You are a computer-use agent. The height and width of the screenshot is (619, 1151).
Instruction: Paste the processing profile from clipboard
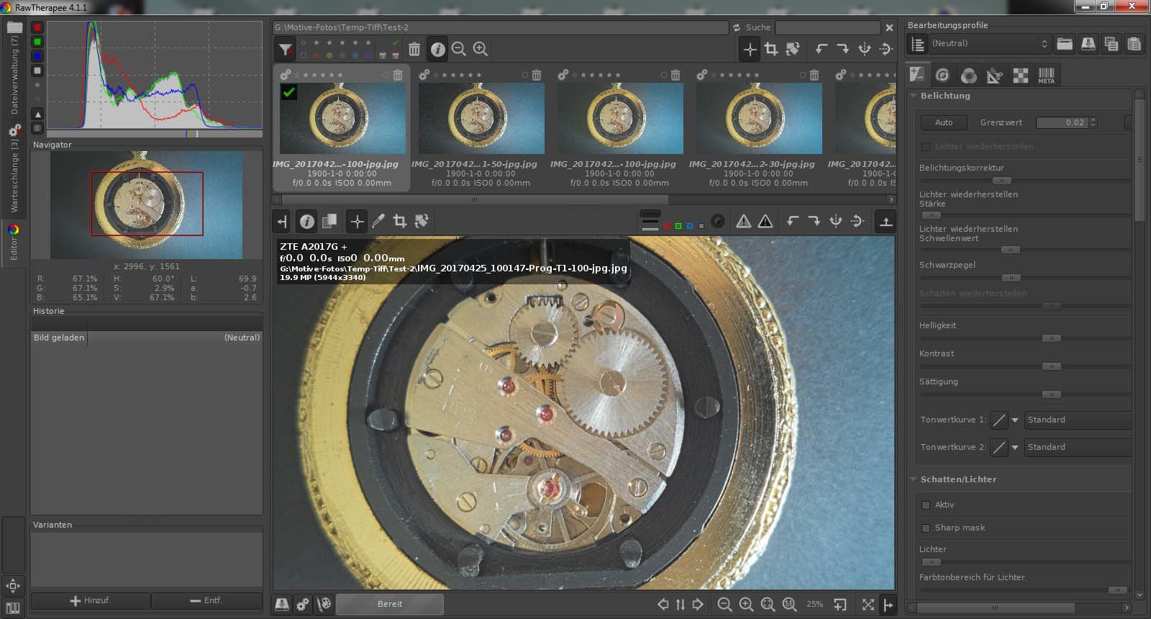click(1134, 44)
